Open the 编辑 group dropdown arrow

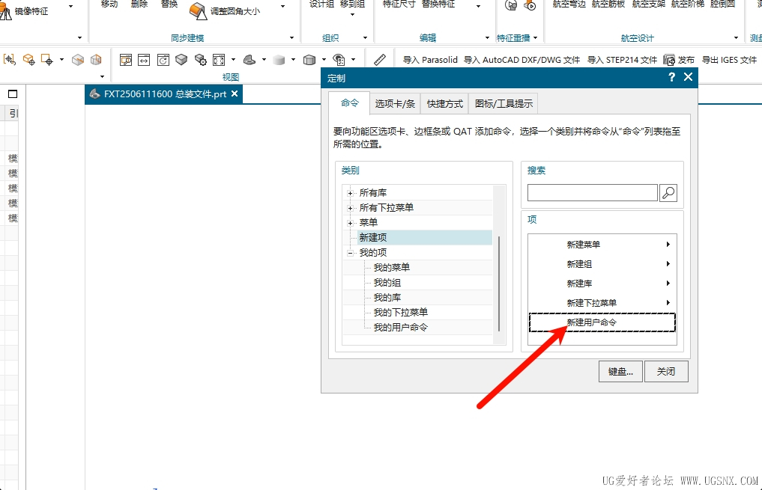[487, 38]
